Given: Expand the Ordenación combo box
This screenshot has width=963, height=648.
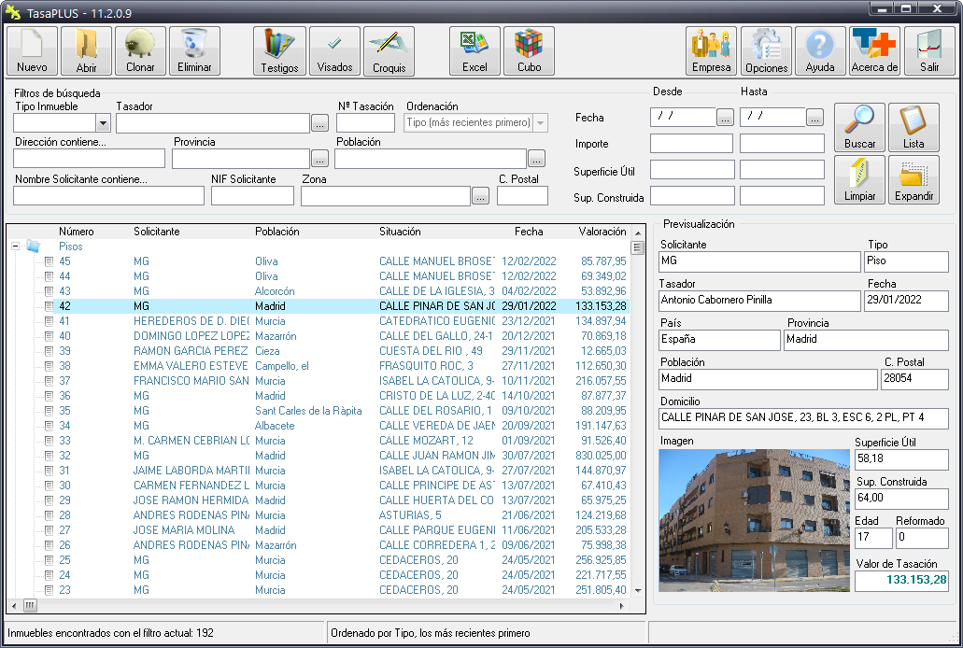Looking at the screenshot, I should (540, 123).
